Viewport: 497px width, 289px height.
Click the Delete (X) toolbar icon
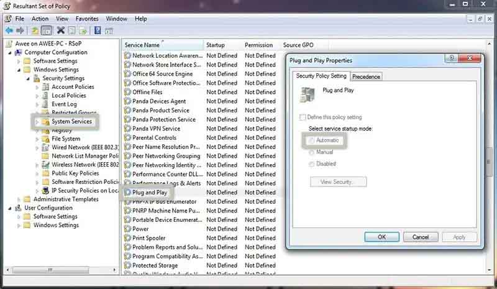coord(60,30)
